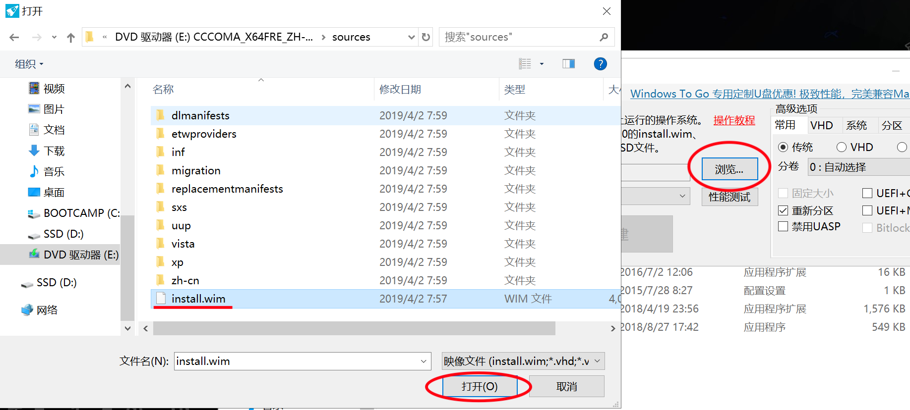Screen dimensions: 910x410
Task: Switch to the 系统 tab
Action: 857,125
